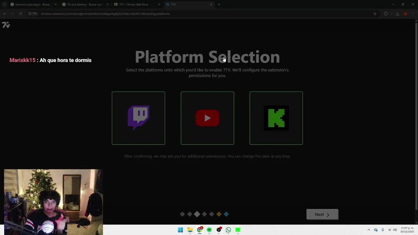This screenshot has width=418, height=235.
Task: Open the Wi-Fi network settings
Action: [x=390, y=230]
